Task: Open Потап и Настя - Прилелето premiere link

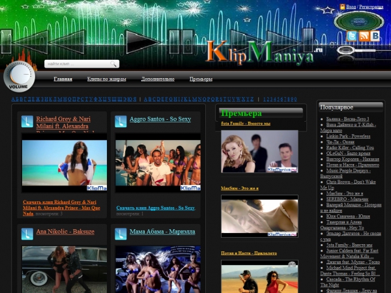Action: click(249, 253)
